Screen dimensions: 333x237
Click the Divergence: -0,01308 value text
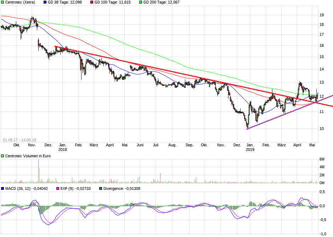click(x=123, y=189)
